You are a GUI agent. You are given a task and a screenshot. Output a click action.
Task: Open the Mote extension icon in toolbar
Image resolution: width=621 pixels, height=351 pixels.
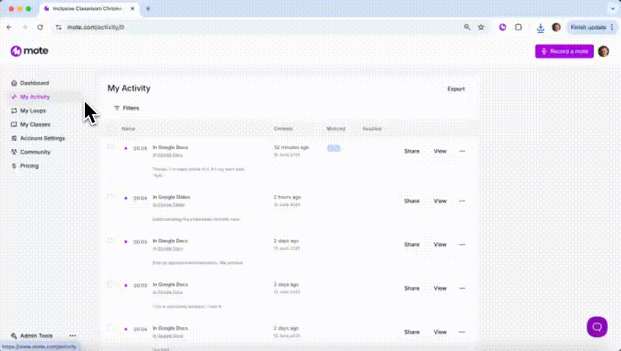502,27
